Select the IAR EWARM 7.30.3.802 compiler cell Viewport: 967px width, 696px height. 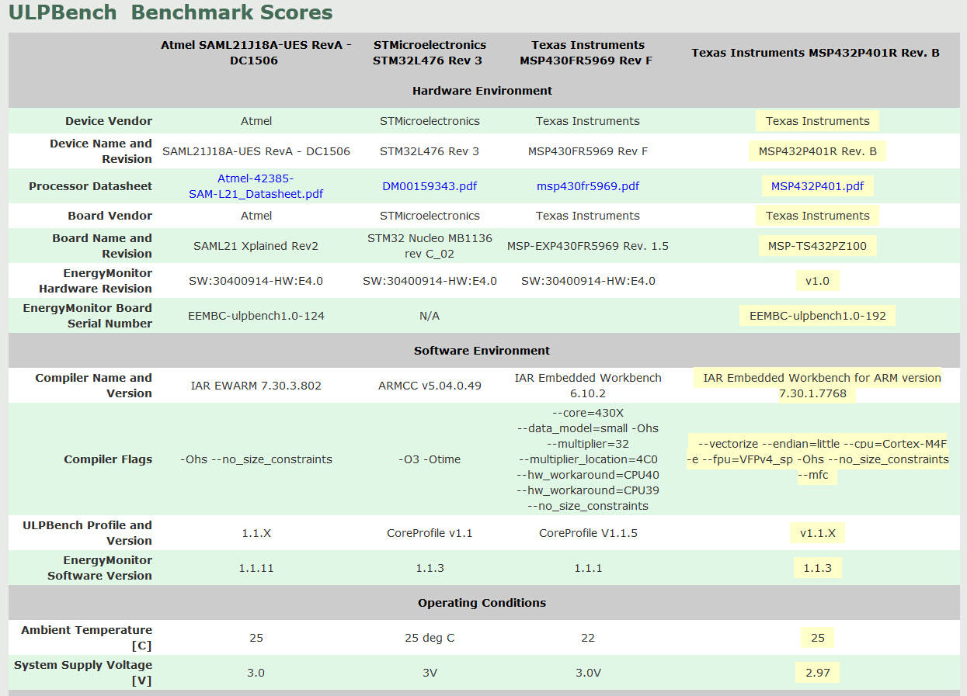pos(256,386)
